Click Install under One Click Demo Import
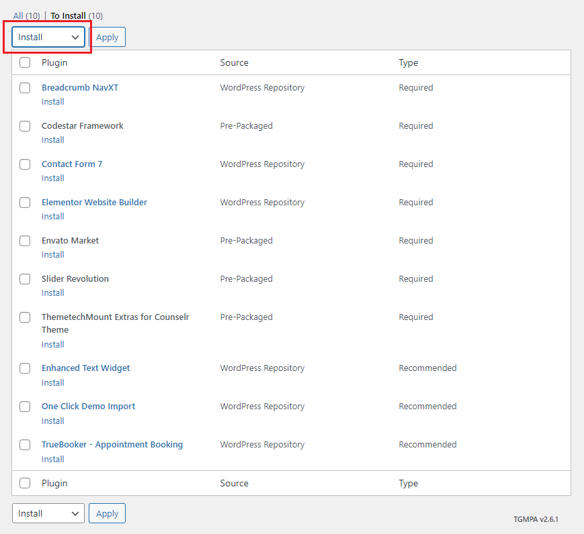 pyautogui.click(x=53, y=421)
